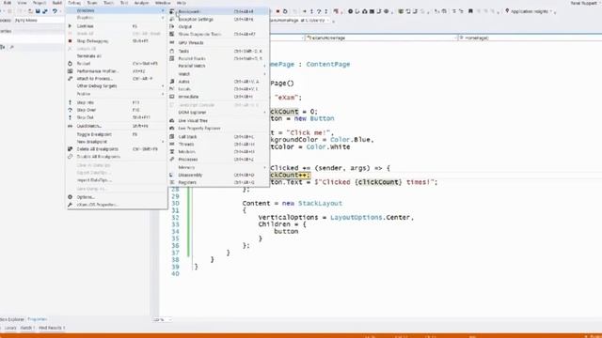The height and width of the screenshot is (338, 602).
Task: Expand the Profiler submenu
Action: (x=117, y=94)
